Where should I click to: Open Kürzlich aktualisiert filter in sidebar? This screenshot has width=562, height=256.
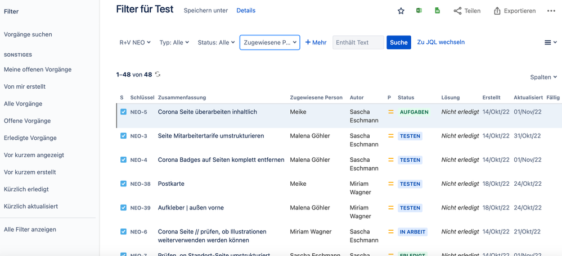(31, 207)
